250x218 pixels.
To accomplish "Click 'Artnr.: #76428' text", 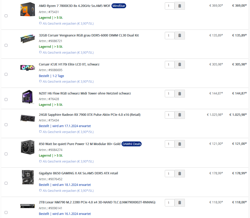I will 49,99.
